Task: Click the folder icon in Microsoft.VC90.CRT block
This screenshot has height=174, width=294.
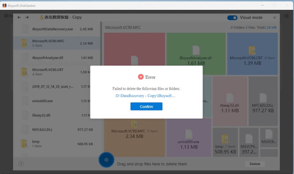Action: click(x=252, y=50)
